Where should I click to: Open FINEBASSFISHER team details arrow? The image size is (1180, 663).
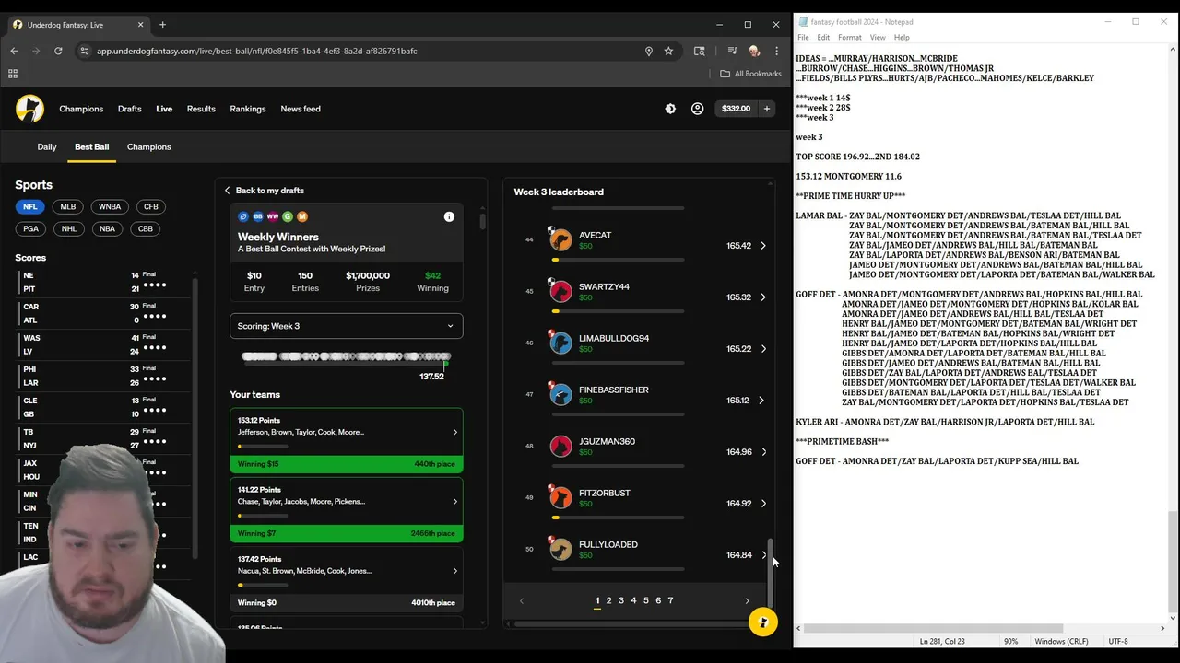click(x=761, y=401)
